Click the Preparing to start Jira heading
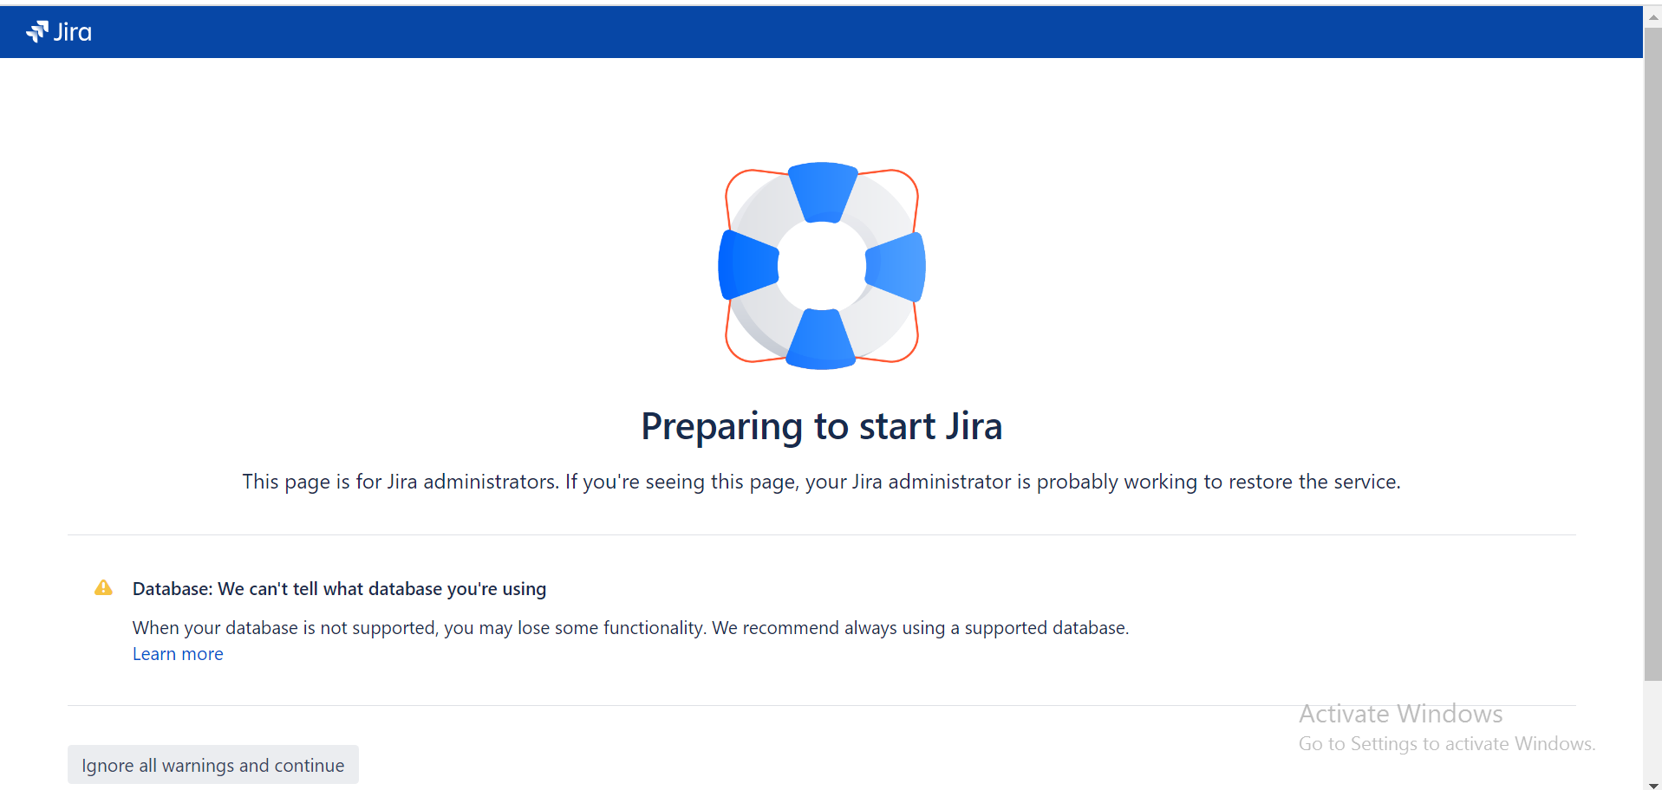Viewport: 1662px width, 790px height. 822,427
